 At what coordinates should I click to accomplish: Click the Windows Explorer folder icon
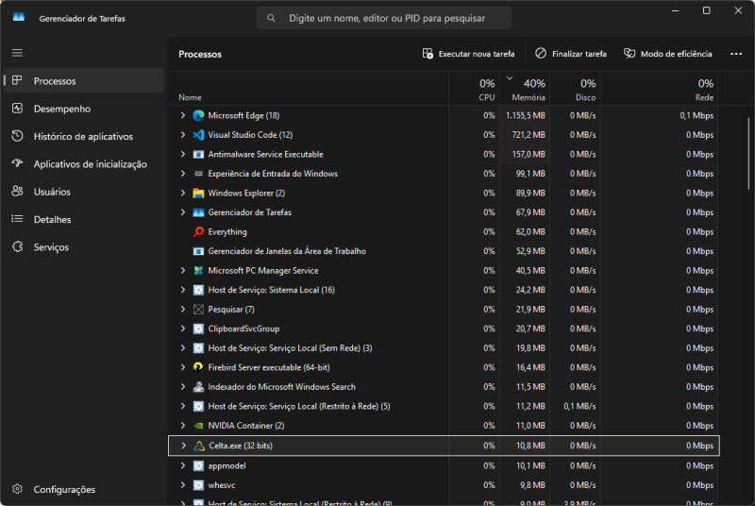[198, 194]
